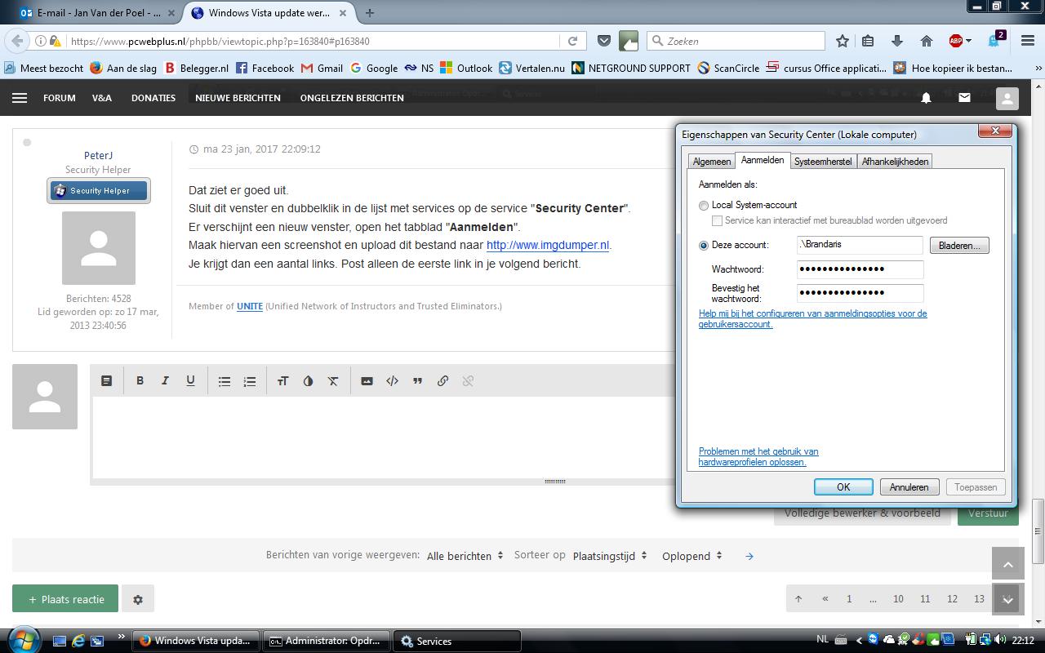The image size is (1045, 653).
Task: Open the Oplopend order dropdown
Action: (x=692, y=556)
